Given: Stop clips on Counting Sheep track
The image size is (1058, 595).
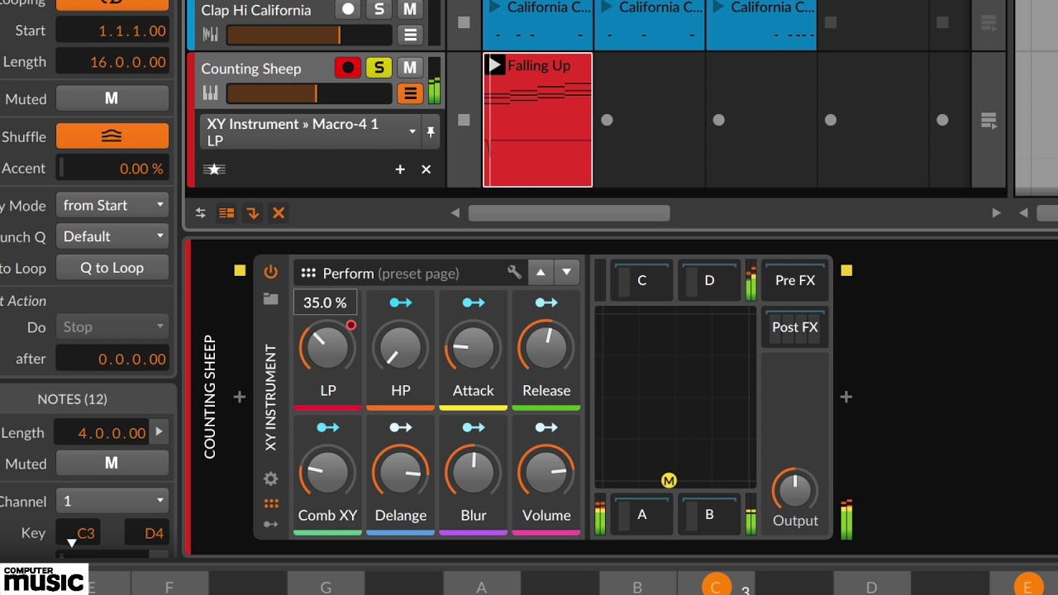Looking at the screenshot, I should (x=464, y=120).
